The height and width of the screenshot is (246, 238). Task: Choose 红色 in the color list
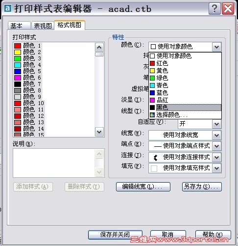coord(185,63)
